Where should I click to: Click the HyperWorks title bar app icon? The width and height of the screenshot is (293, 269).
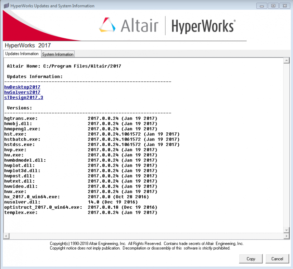pyautogui.click(x=6, y=6)
